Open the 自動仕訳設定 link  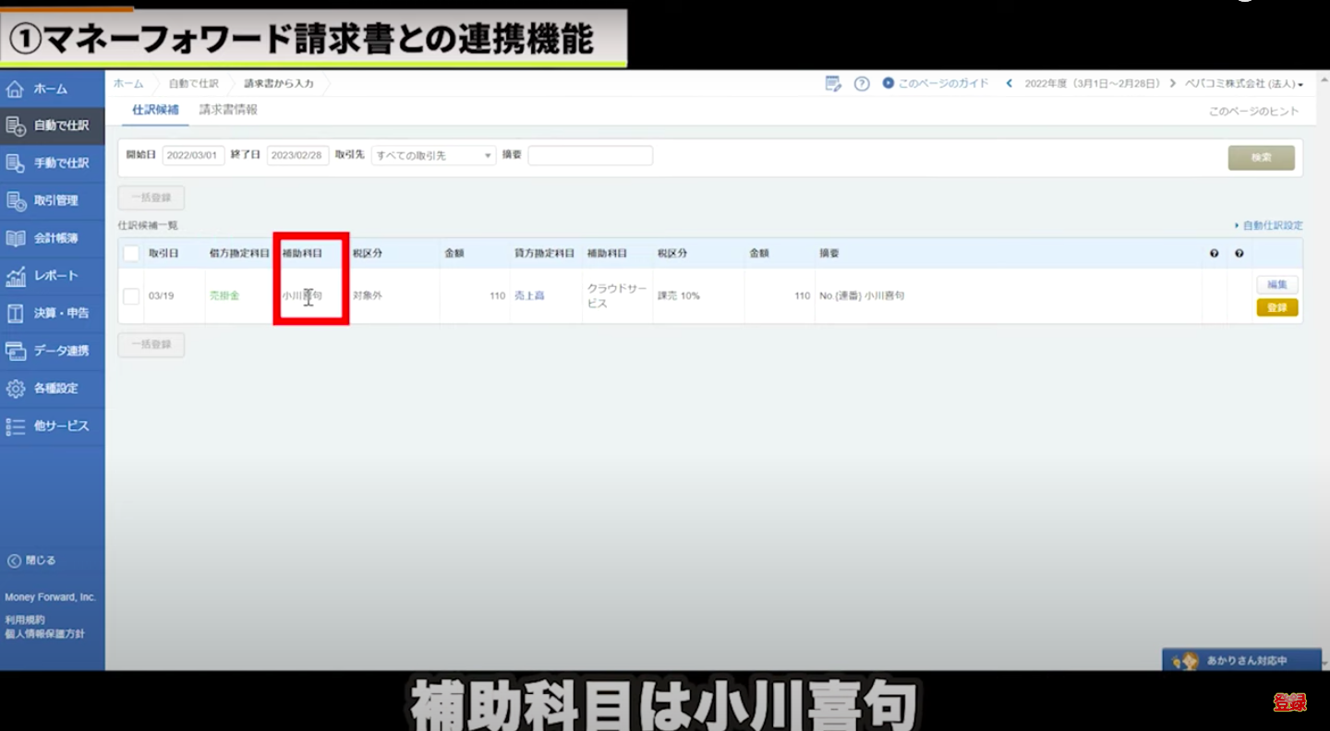(1269, 225)
